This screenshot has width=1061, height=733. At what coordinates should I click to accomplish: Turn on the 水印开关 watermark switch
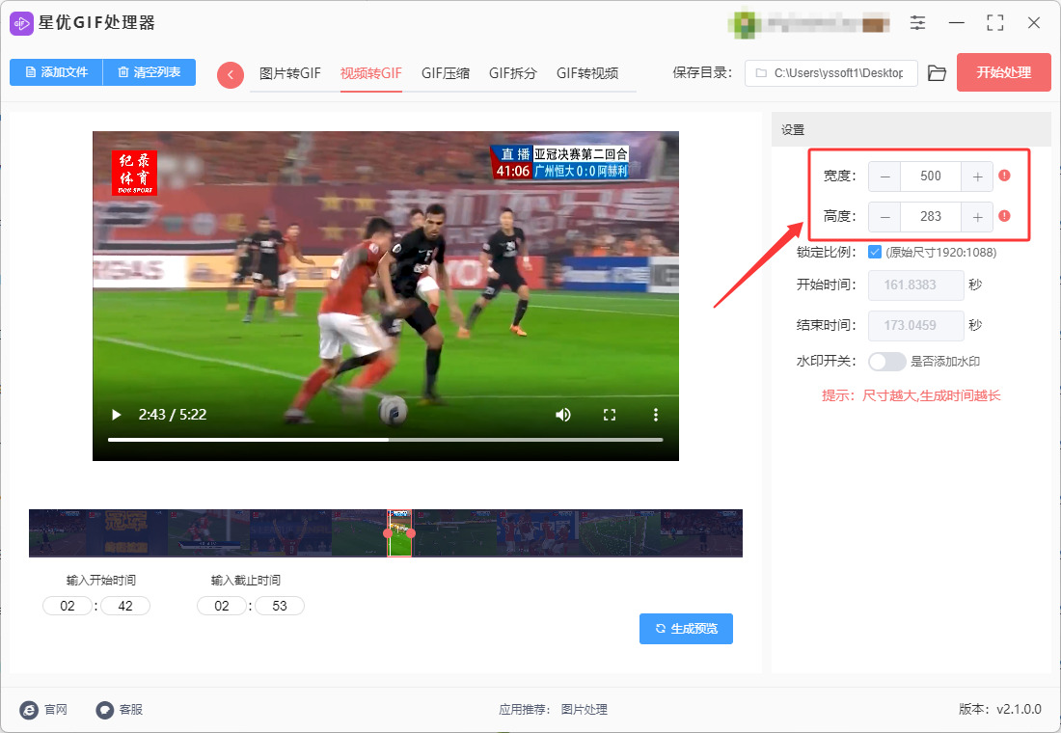point(887,362)
